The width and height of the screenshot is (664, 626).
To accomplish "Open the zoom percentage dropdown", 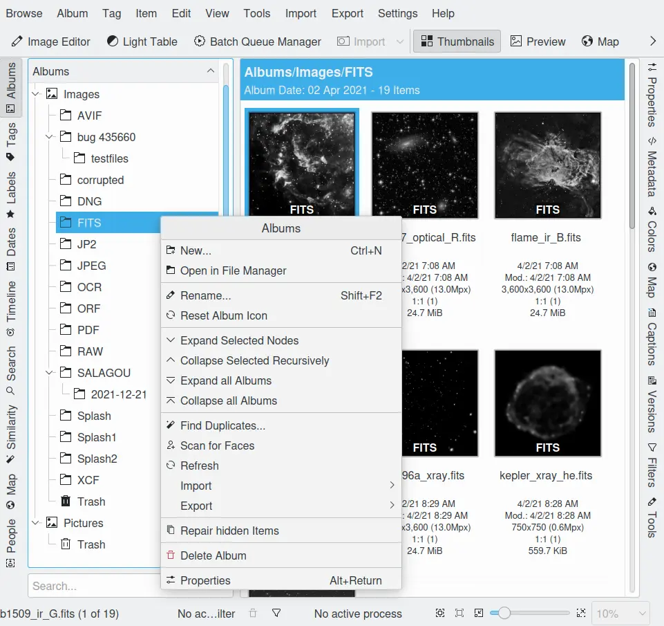I will tap(621, 614).
